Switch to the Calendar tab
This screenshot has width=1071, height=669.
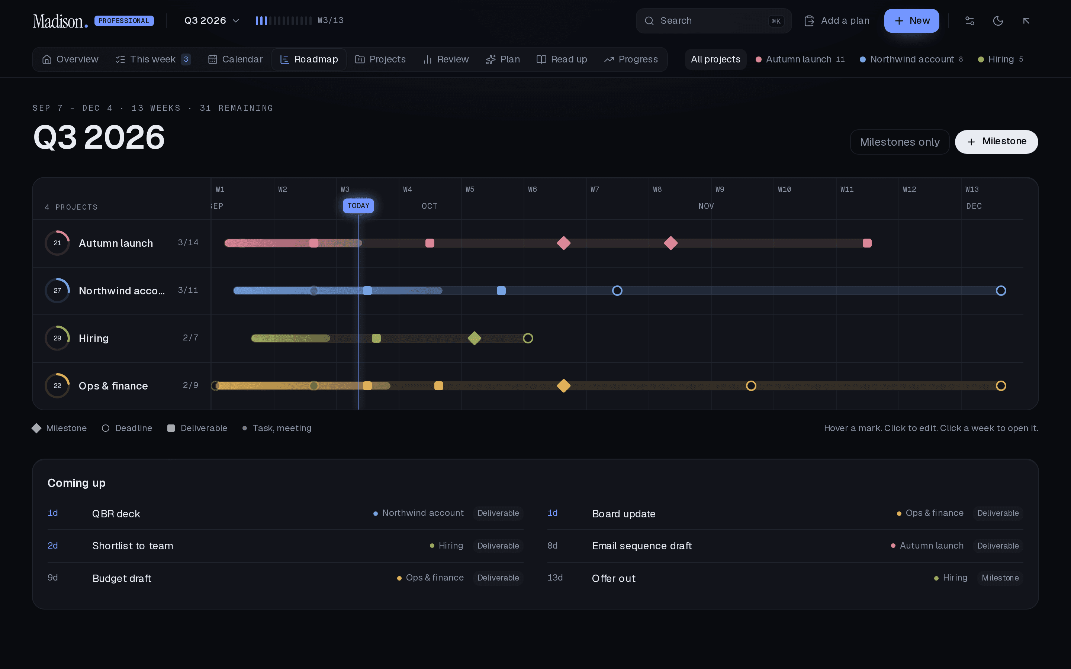click(x=235, y=59)
